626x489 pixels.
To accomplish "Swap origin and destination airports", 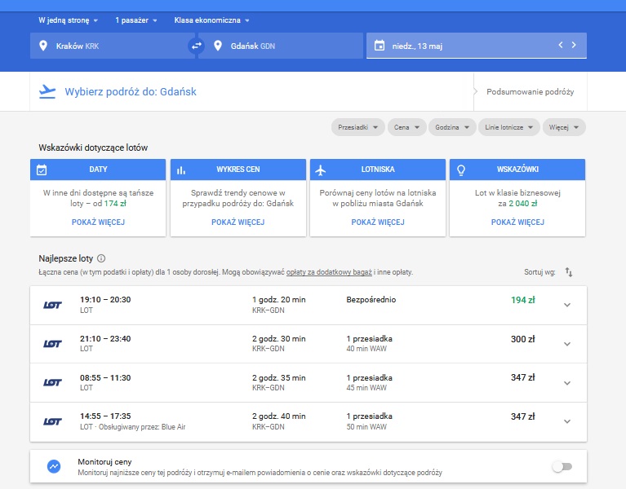I will click(x=196, y=46).
